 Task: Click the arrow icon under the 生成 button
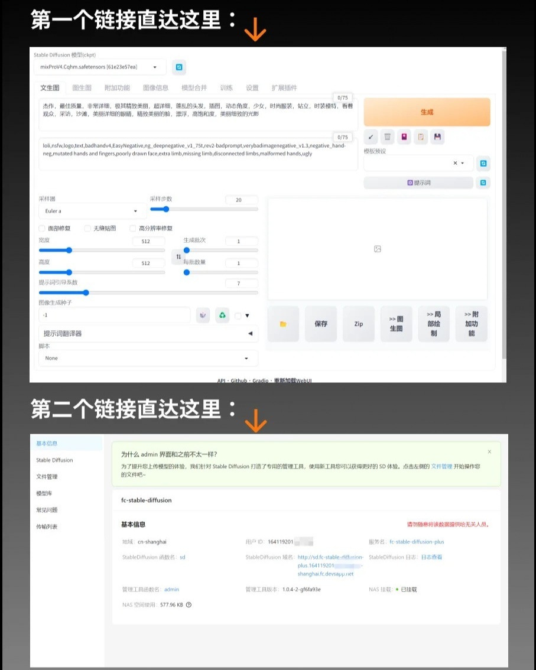pyautogui.click(x=371, y=137)
